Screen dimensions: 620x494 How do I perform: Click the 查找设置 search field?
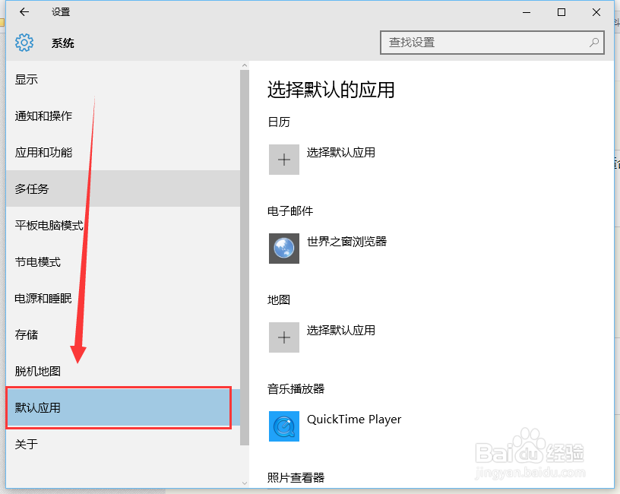pos(492,43)
